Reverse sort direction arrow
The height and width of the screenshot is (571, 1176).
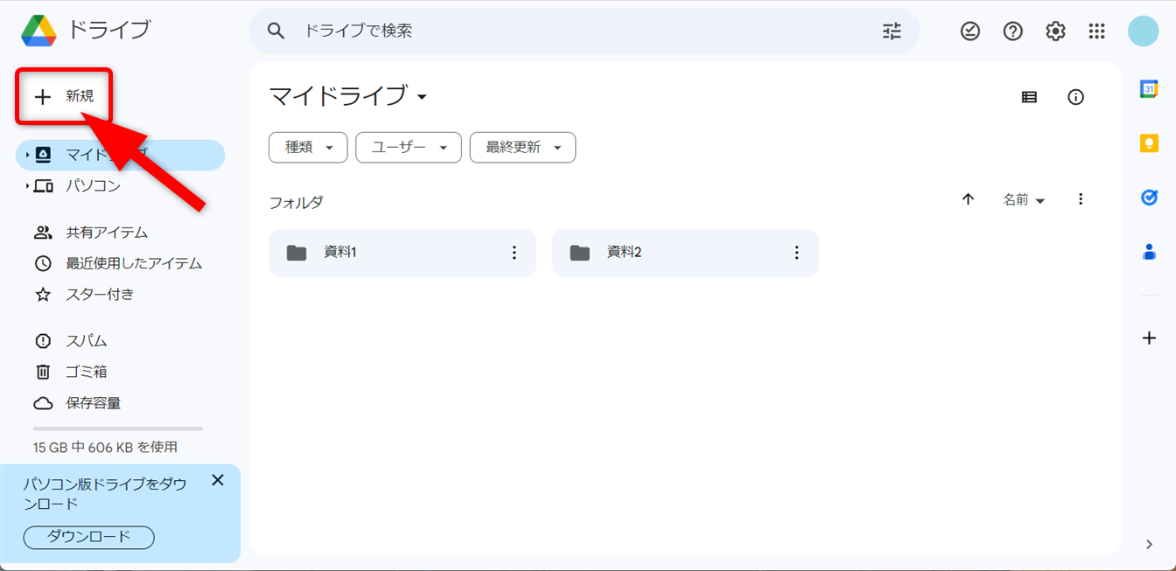968,199
